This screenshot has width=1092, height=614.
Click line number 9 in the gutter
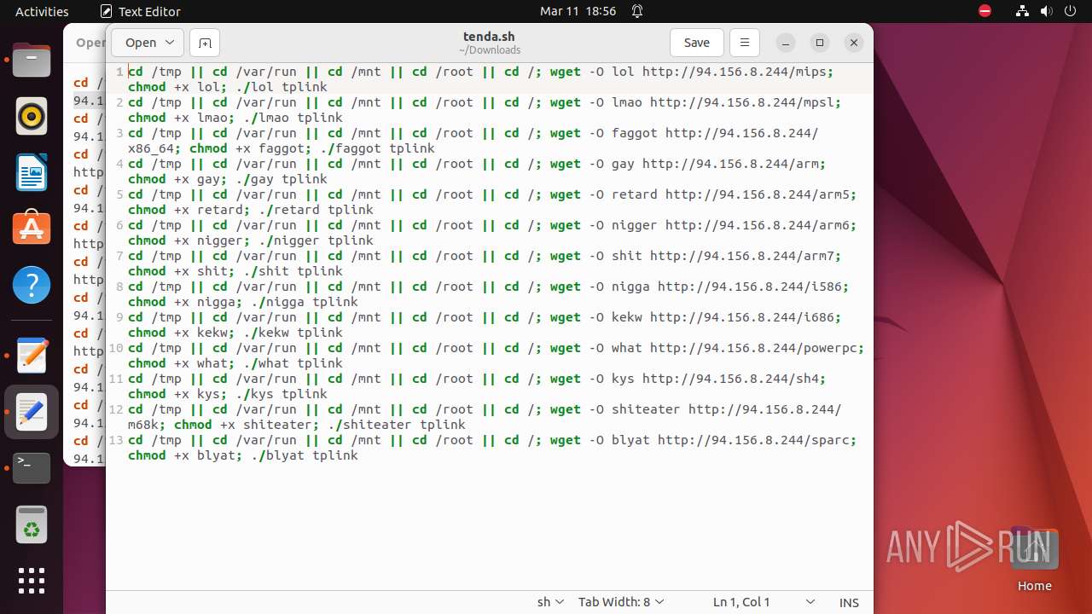119,317
